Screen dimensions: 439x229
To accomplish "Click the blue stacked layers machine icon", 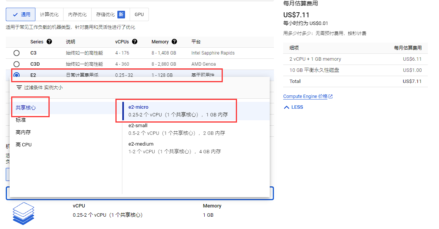I will 23,213.
